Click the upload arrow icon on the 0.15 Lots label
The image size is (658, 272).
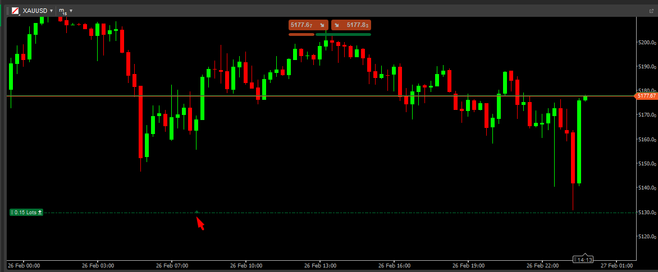[x=39, y=213]
